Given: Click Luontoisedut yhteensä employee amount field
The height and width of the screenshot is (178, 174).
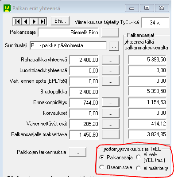Looking at the screenshot, I should pyautogui.click(x=84, y=71).
